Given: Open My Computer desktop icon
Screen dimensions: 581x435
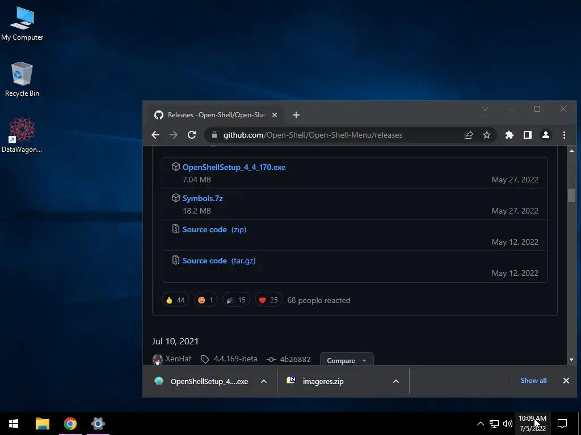Looking at the screenshot, I should (x=22, y=23).
